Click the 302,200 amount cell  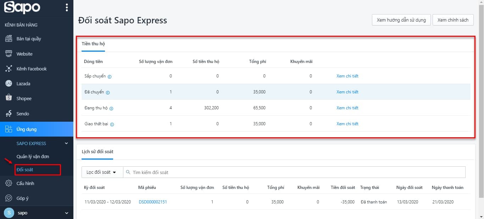coord(211,108)
